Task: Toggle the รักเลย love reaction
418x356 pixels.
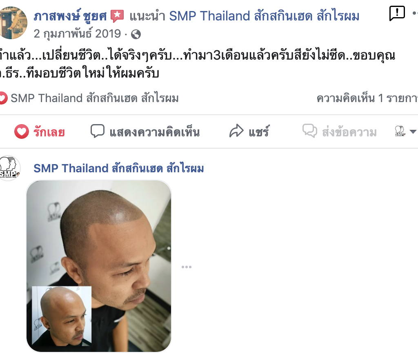Action: [40, 132]
